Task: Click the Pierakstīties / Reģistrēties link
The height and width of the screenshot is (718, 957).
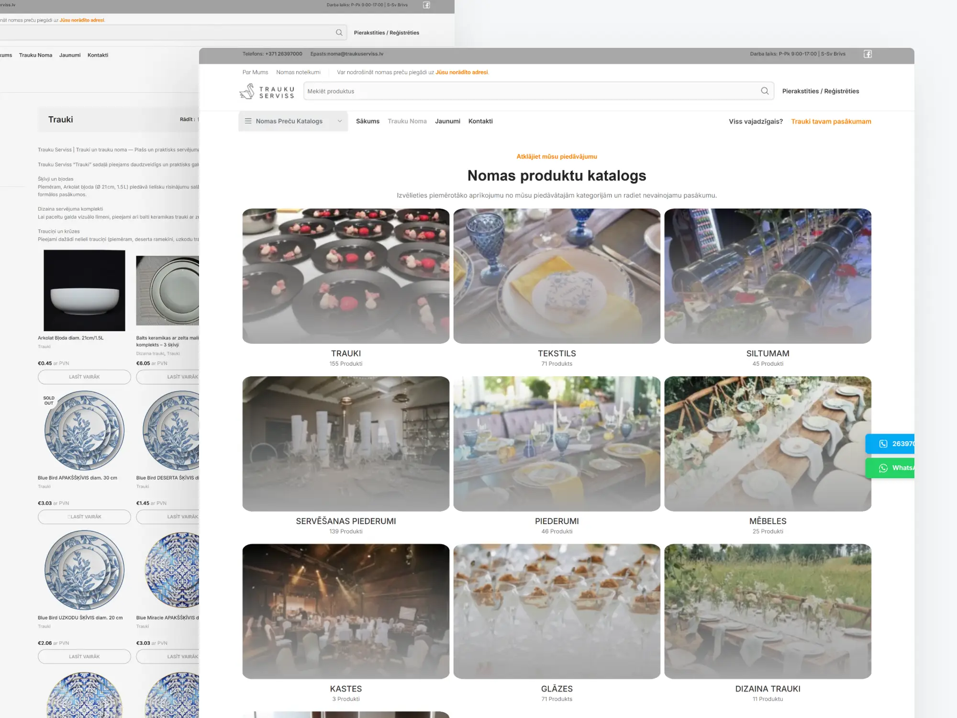Action: click(820, 90)
